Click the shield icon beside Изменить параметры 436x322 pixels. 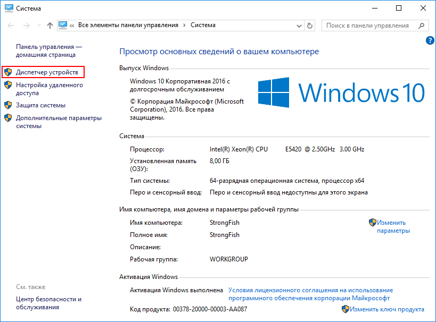[372, 222]
